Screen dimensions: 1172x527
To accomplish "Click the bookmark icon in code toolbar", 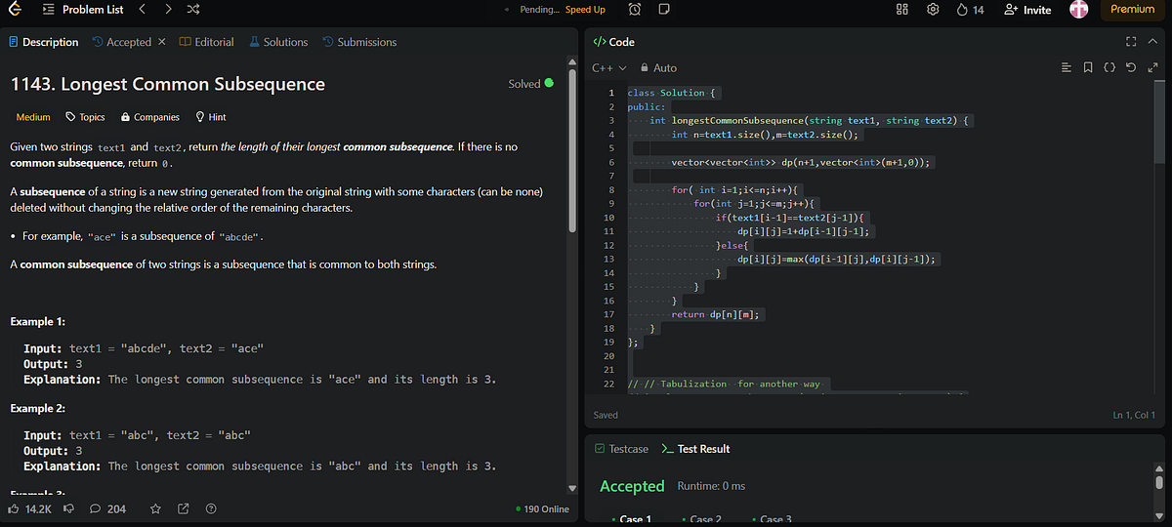I will click(1087, 68).
